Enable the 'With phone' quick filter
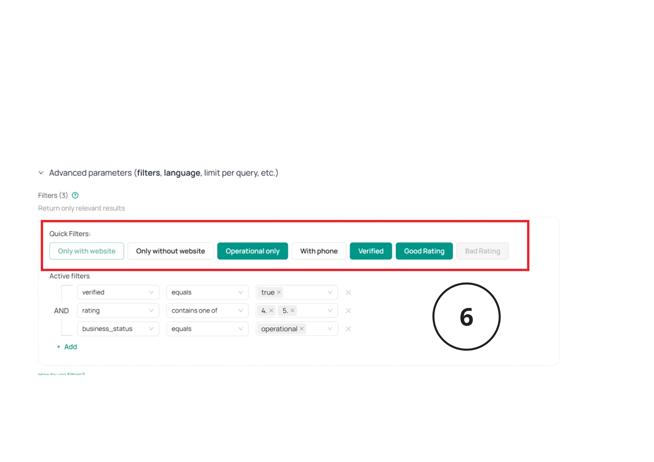Image resolution: width=654 pixels, height=462 pixels. [319, 251]
